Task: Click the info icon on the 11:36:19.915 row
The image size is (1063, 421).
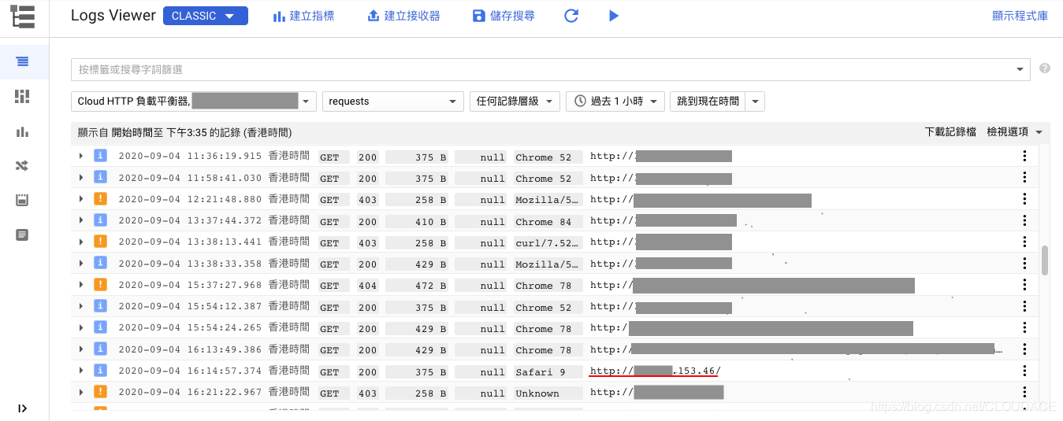Action: coord(100,157)
